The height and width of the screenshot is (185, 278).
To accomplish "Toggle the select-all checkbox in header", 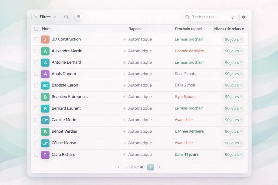I will tap(36, 29).
